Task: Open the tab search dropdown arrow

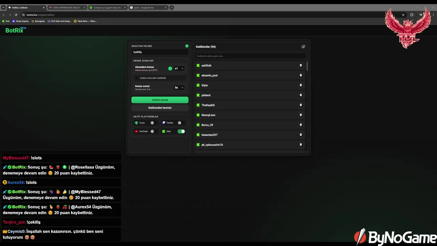Action: click(x=3, y=8)
